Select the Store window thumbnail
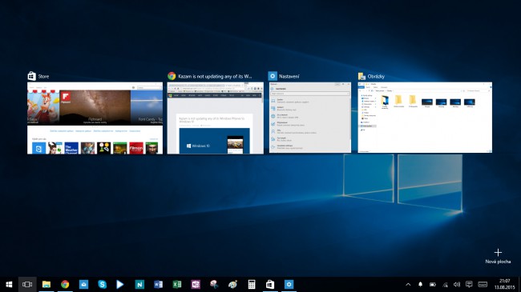 click(95, 118)
